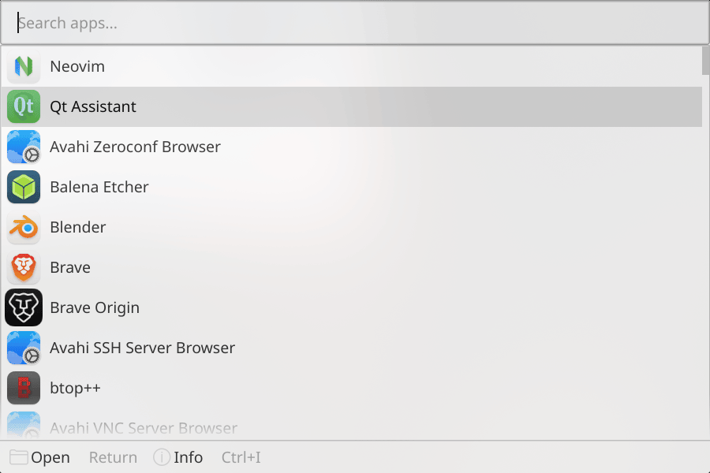This screenshot has height=473, width=710.
Task: Click the app list scrollbar handle
Action: pos(705,61)
